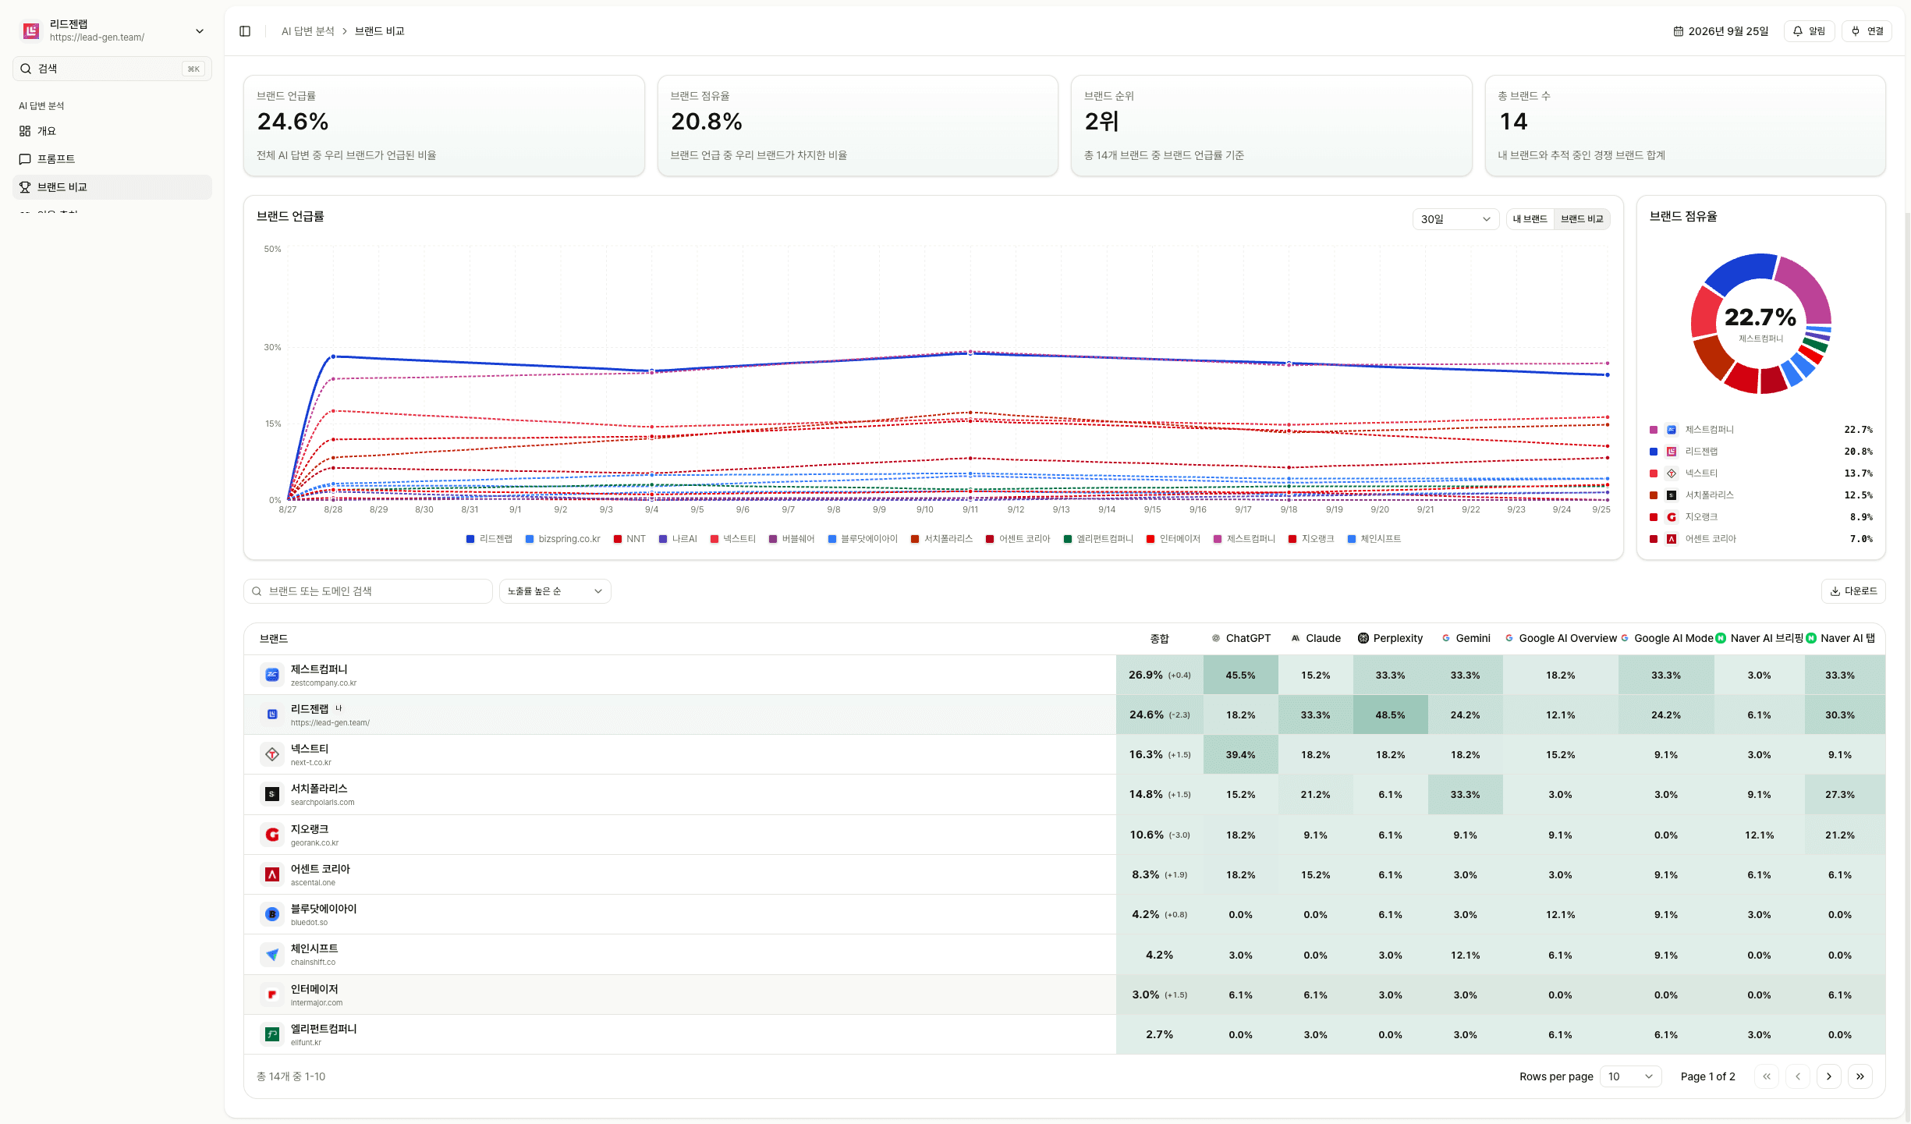Click the 프롬프트 chat bubble icon
The image size is (1911, 1124).
[25, 159]
